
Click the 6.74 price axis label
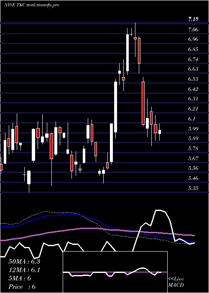pos(193,59)
